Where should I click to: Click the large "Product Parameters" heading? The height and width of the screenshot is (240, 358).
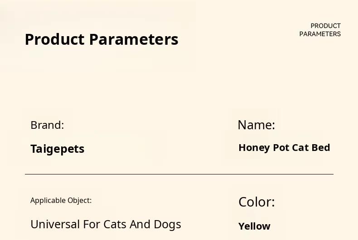click(102, 40)
